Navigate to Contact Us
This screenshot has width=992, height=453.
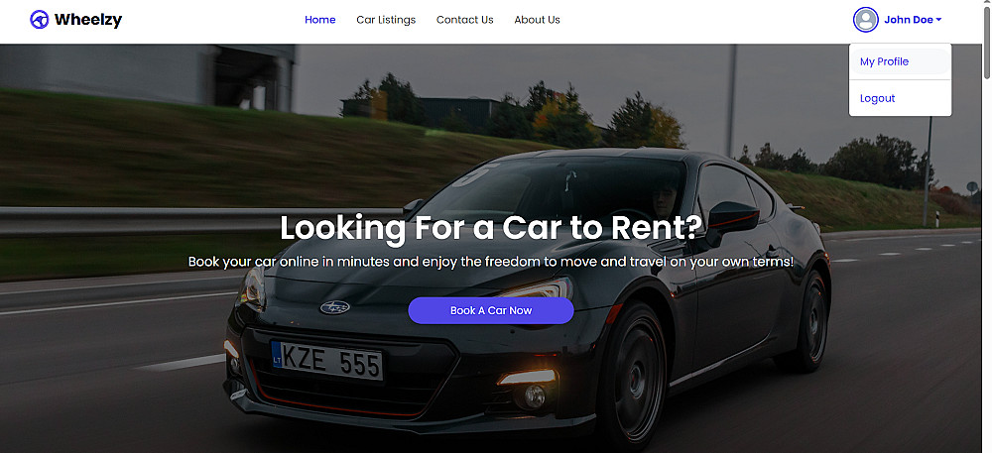point(465,20)
